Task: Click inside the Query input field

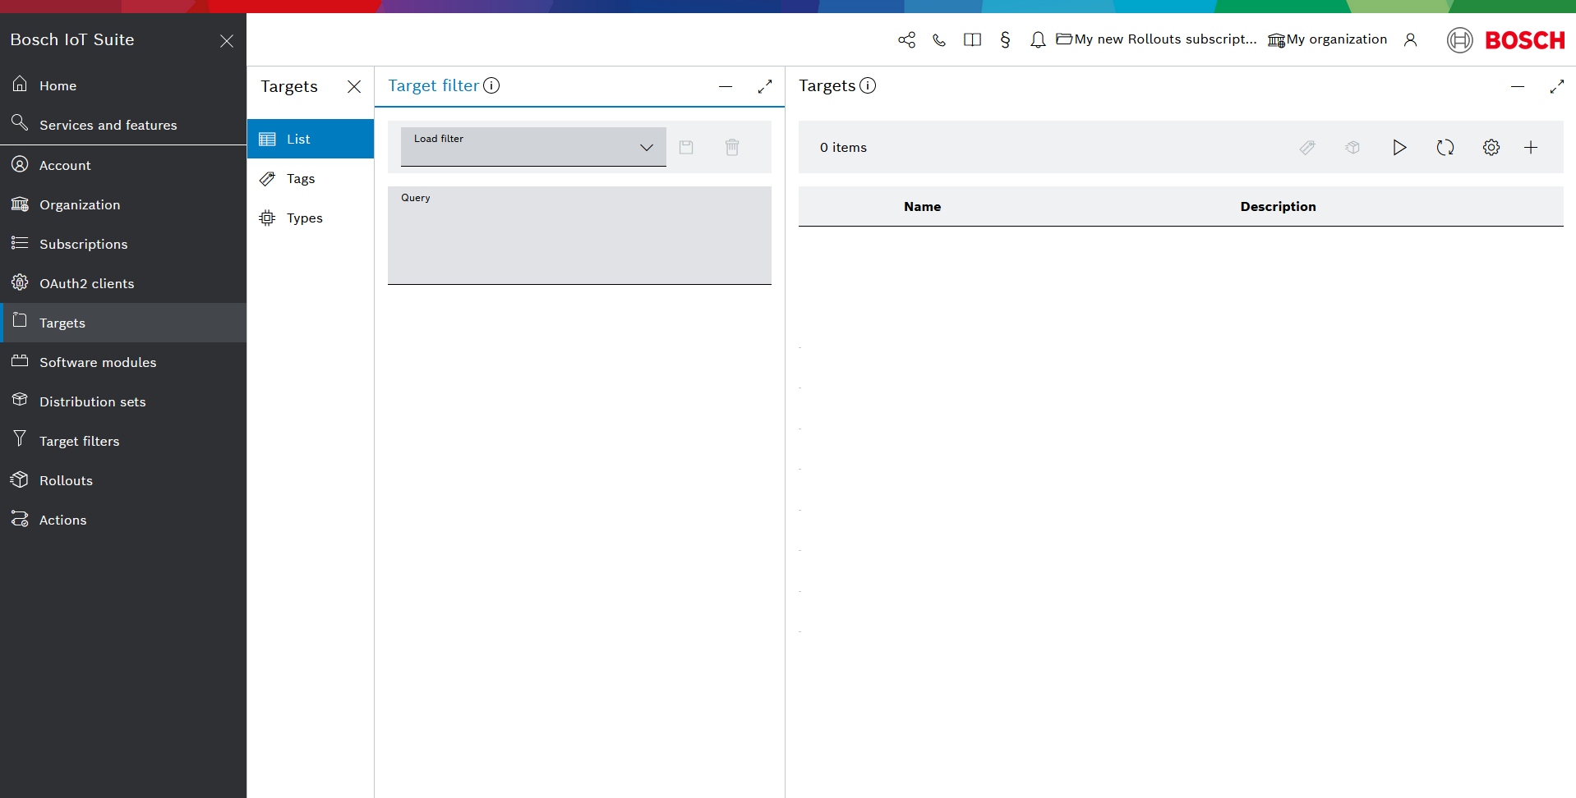Action: 579,241
